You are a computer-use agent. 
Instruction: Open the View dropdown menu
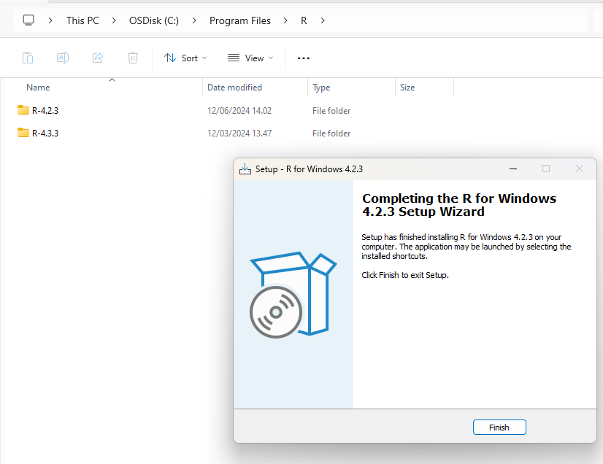(x=250, y=58)
